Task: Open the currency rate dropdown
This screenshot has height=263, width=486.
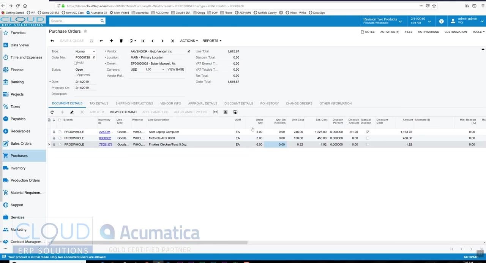Action: click(163, 70)
